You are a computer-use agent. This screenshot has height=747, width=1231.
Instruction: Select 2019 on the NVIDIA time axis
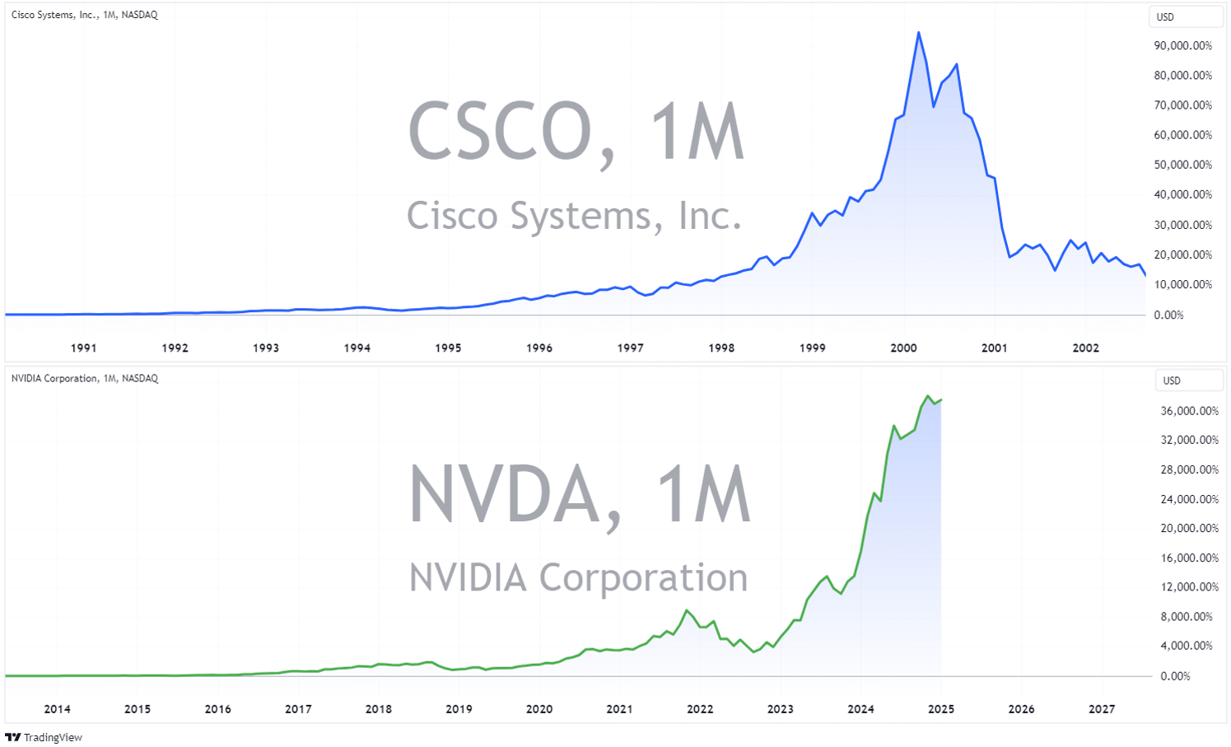[x=459, y=709]
